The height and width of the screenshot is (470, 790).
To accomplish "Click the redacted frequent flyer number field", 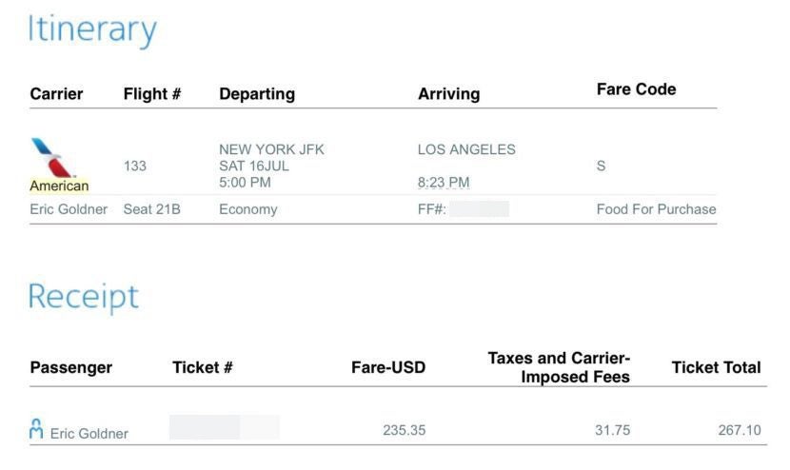I will pos(479,209).
